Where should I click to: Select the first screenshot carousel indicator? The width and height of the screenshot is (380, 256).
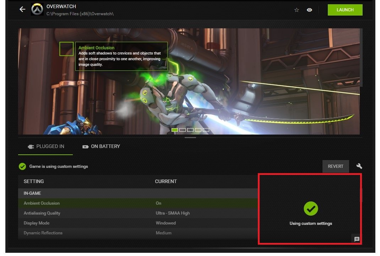coord(175,130)
